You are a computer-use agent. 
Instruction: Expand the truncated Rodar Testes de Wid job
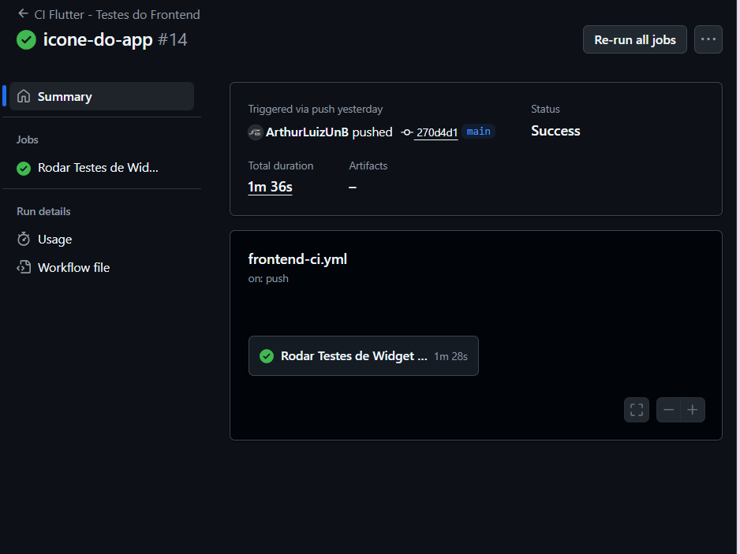coord(96,167)
